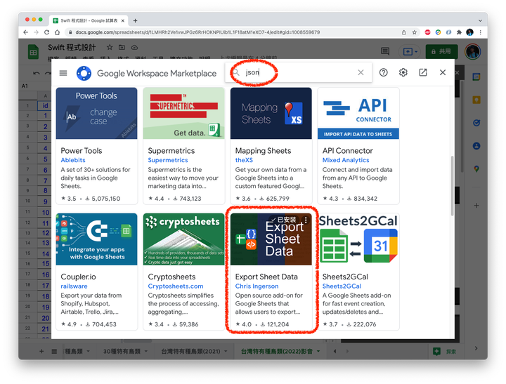Clear the json search text
Viewport: 506px width, 384px height.
(361, 72)
